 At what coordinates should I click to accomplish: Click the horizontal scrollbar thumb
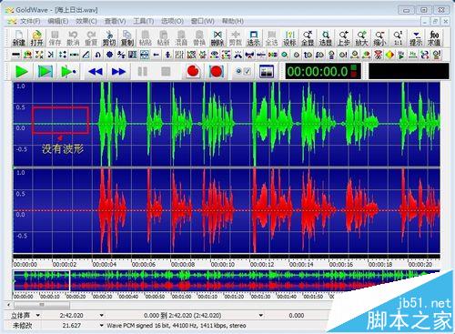coord(42,305)
